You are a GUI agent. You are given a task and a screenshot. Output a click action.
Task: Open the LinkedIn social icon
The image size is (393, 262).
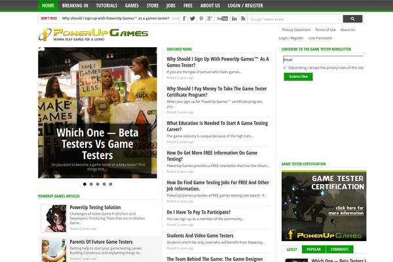(234, 19)
